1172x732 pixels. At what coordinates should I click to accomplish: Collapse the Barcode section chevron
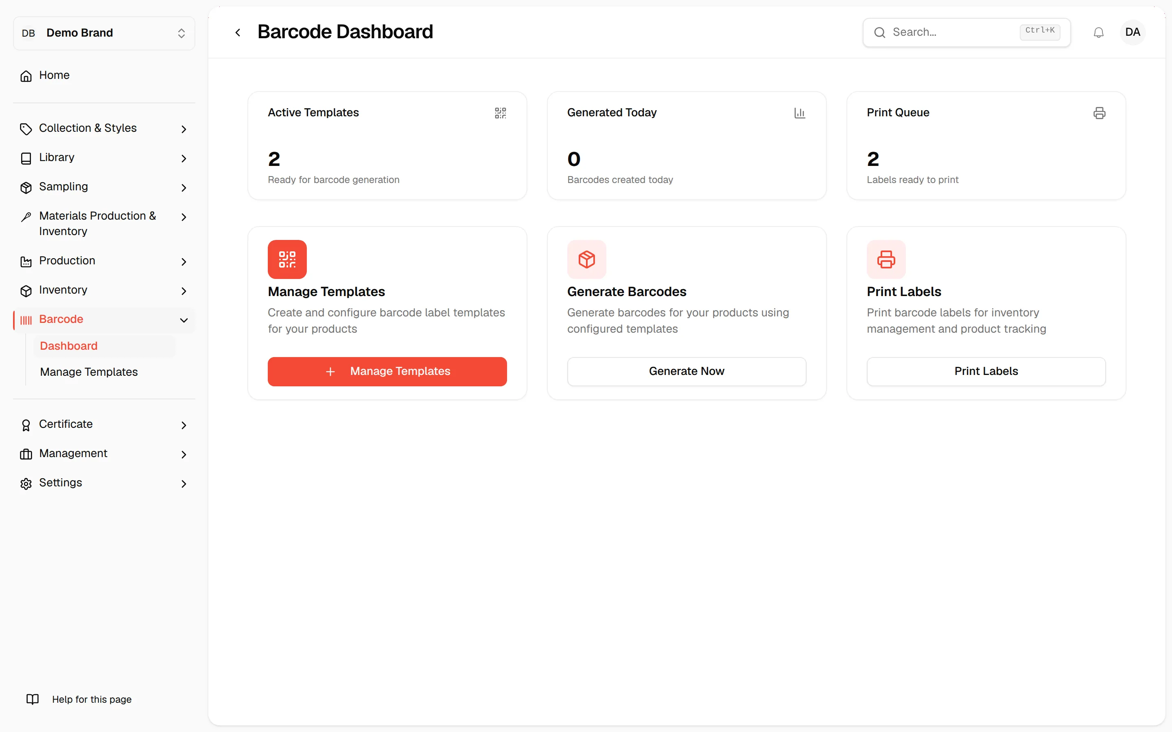tap(184, 320)
